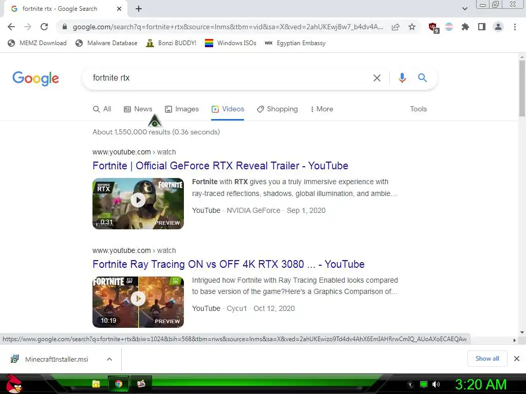Open Bonzi BUDDY! bookmark
This screenshot has width=526, height=394.
[171, 43]
